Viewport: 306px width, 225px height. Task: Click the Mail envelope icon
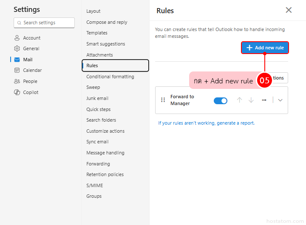pos(17,60)
